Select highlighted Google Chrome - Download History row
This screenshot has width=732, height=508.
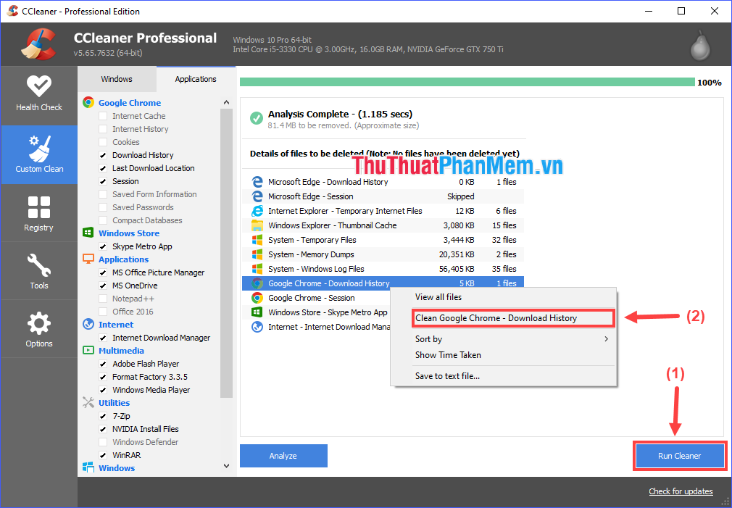tap(383, 283)
